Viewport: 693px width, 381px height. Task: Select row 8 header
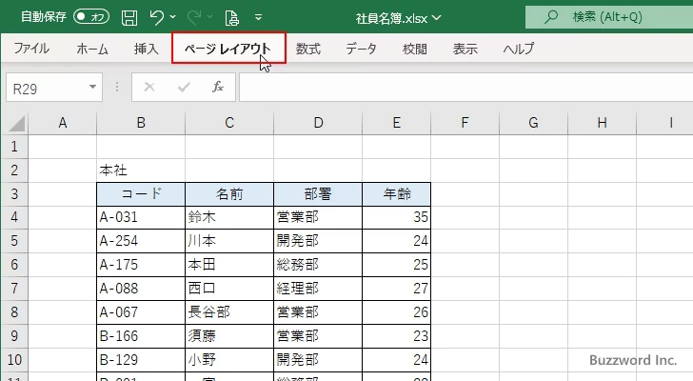point(14,312)
